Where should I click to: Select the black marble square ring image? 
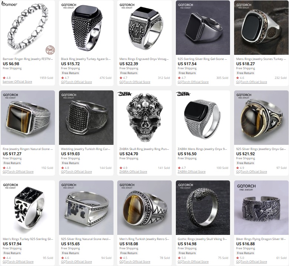click(28, 207)
